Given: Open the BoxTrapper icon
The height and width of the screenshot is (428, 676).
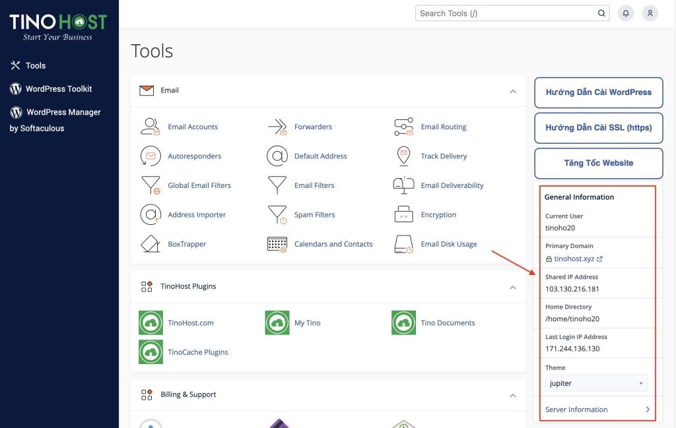Looking at the screenshot, I should tap(151, 244).
